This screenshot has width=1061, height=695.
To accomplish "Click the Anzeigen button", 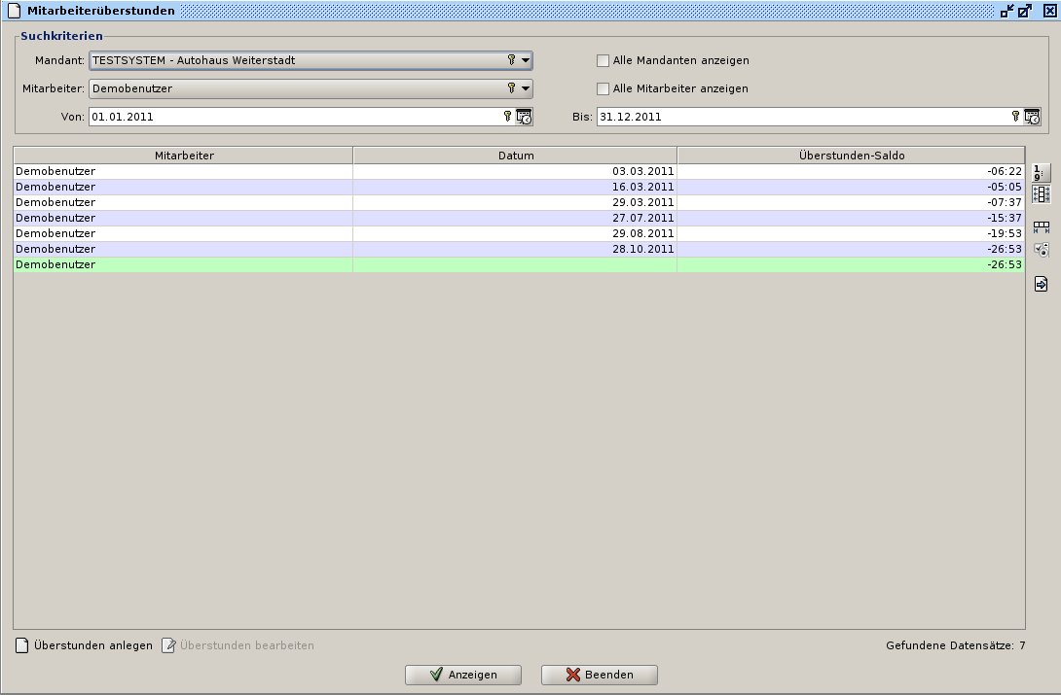I will coord(463,675).
